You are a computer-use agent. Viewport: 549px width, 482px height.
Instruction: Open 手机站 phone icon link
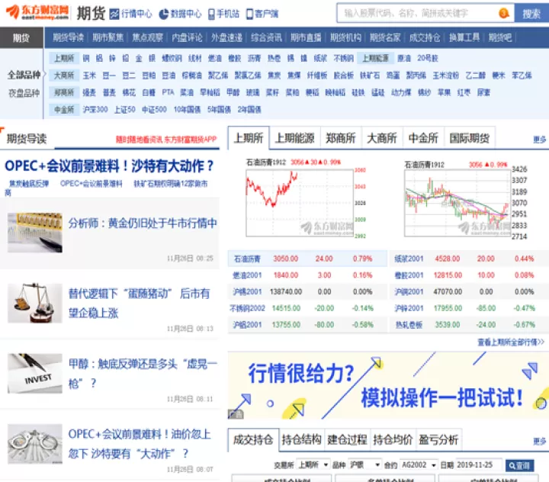tap(223, 14)
